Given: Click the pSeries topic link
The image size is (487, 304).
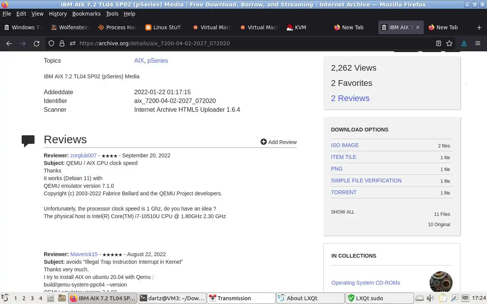Looking at the screenshot, I should [158, 60].
